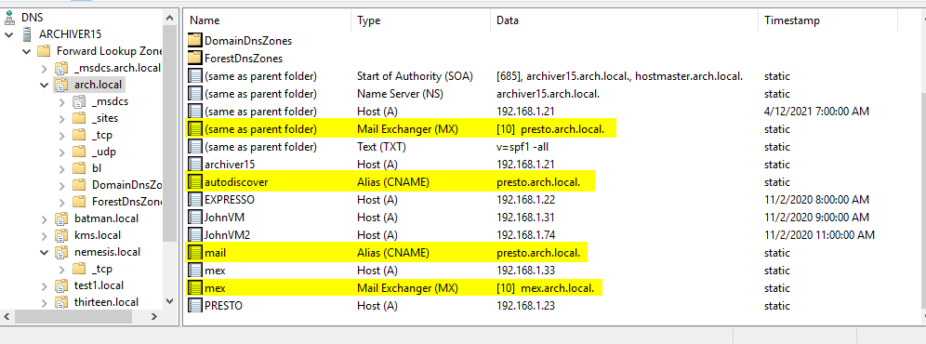The image size is (926, 344).
Task: Click the mex Mail Exchanger record icon
Action: 195,288
